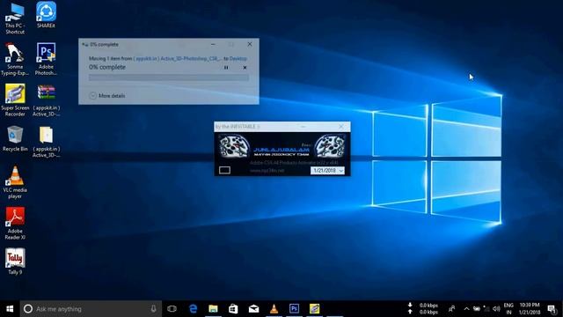The width and height of the screenshot is (563, 317).
Task: Open File Explorer from the taskbar
Action: tap(213, 309)
